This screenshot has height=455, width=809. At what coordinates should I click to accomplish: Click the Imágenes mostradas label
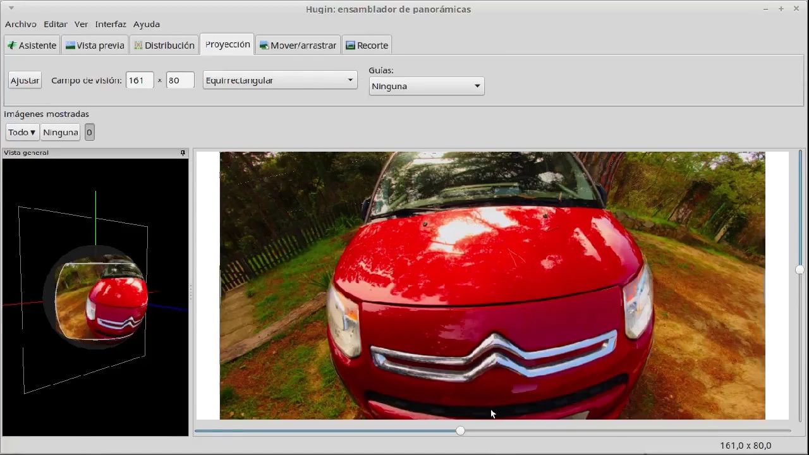[46, 114]
